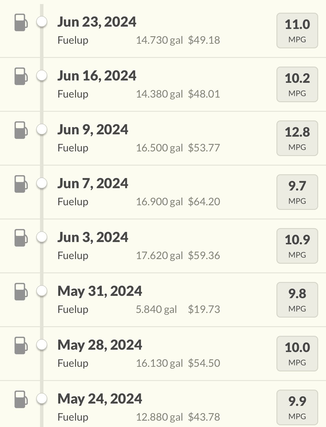View the $64.20 fuelup cost details
The width and height of the screenshot is (326, 427).
[204, 201]
